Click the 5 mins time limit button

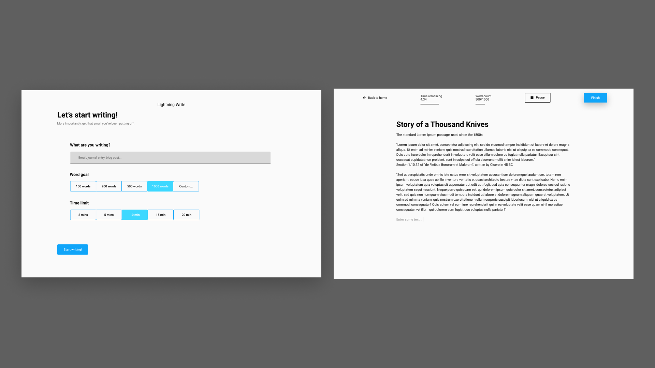coord(108,214)
